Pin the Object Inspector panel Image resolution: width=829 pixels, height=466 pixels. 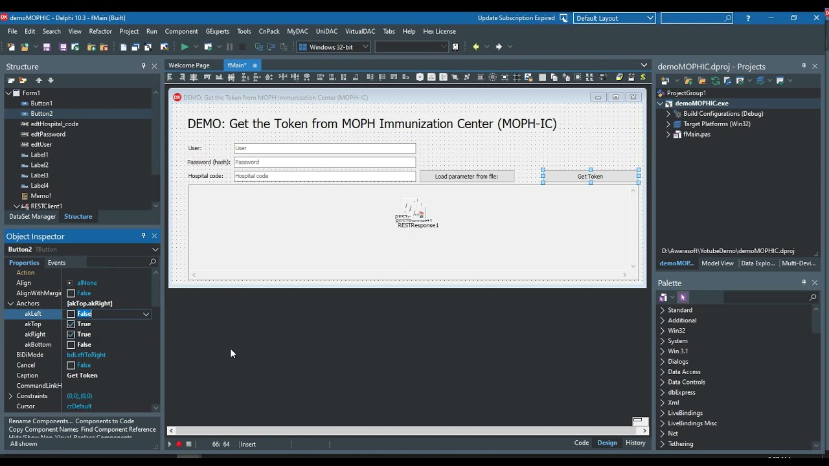pyautogui.click(x=144, y=236)
